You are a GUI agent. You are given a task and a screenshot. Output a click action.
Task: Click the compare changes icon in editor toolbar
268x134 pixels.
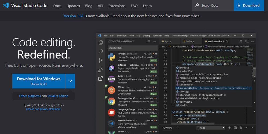pyautogui.click(x=241, y=41)
